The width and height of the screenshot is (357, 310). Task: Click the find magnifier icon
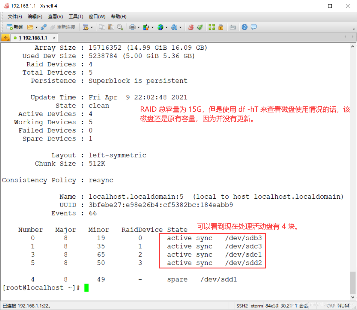tap(120, 27)
